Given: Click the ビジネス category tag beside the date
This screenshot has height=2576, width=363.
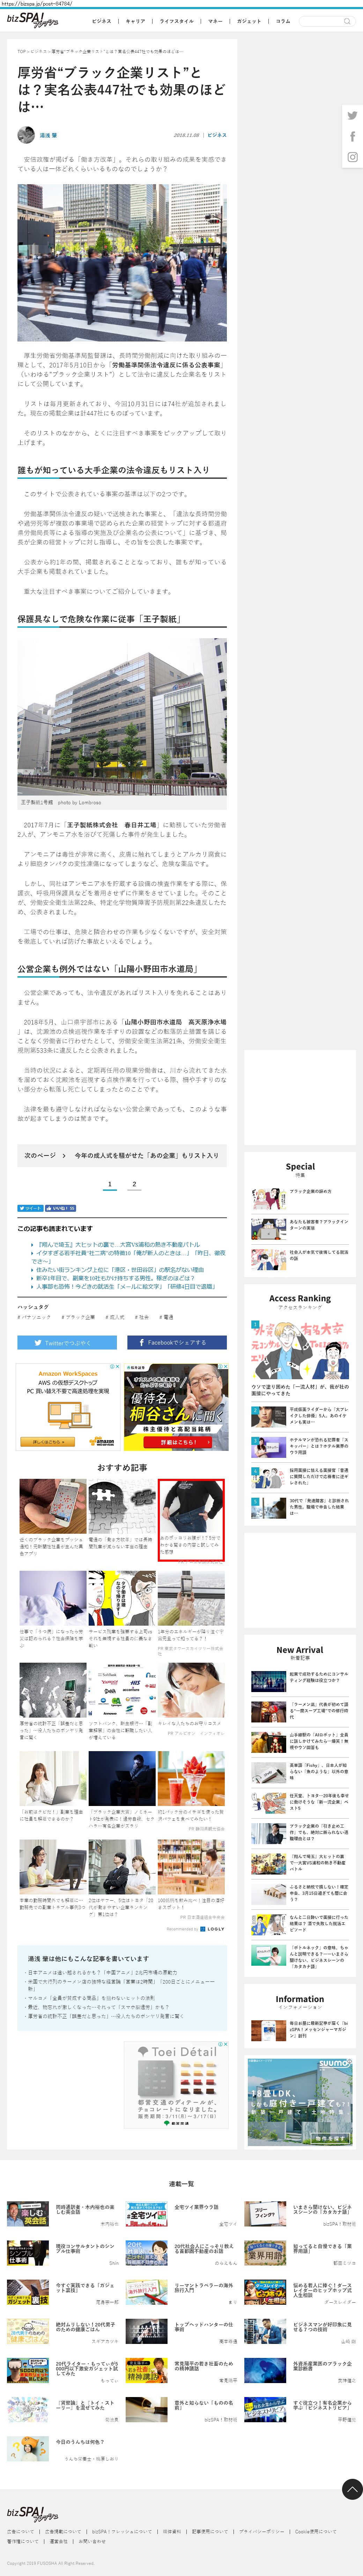Looking at the screenshot, I should tap(217, 135).
